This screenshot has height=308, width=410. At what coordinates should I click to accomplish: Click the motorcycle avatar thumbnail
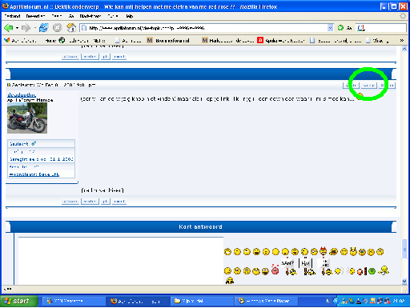coord(27,118)
